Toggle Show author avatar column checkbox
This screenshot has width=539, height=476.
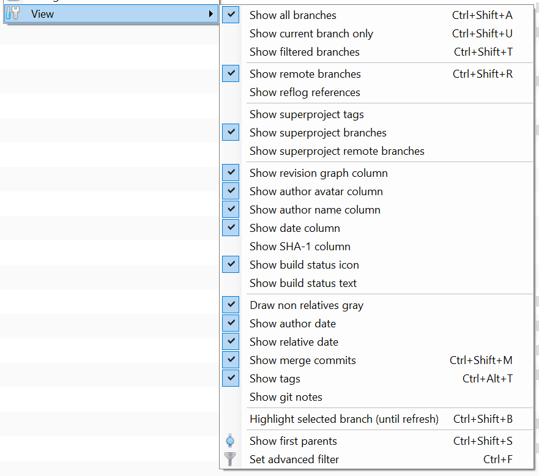coord(230,190)
